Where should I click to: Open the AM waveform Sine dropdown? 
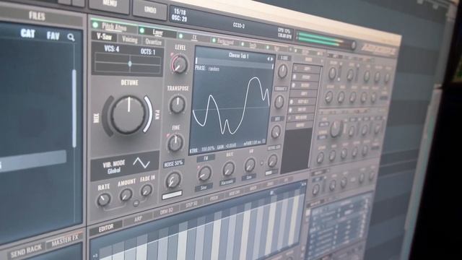248,178
